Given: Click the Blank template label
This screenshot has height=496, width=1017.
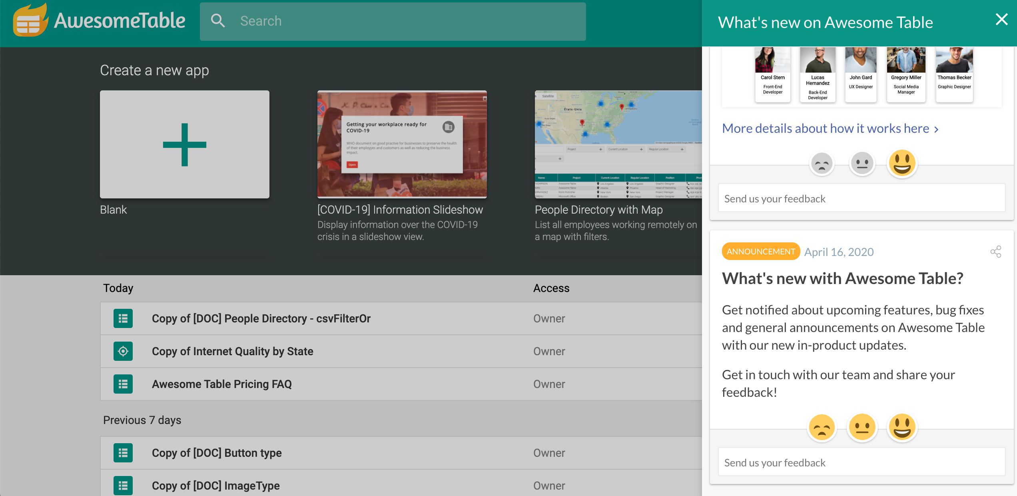Looking at the screenshot, I should coord(113,210).
